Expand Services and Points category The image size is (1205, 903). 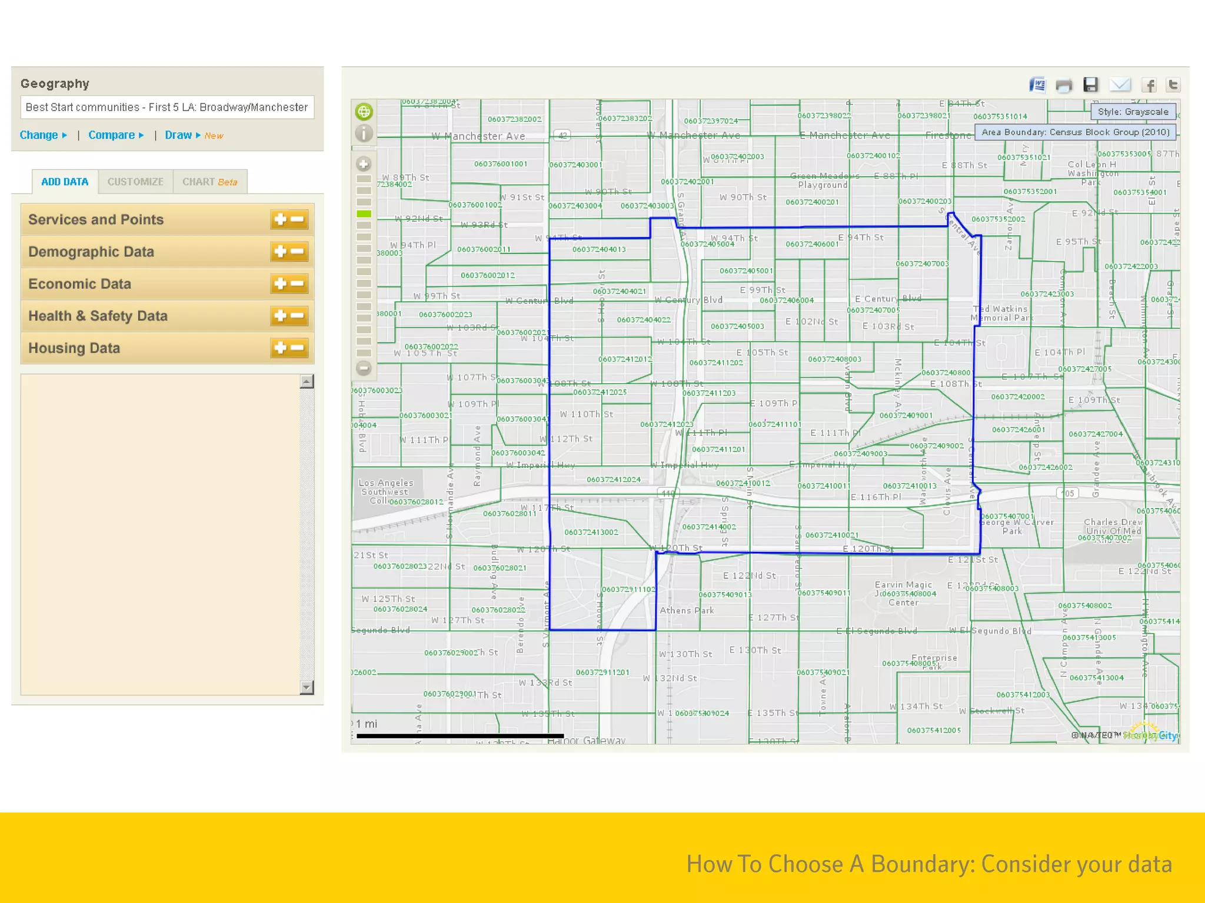tap(280, 219)
